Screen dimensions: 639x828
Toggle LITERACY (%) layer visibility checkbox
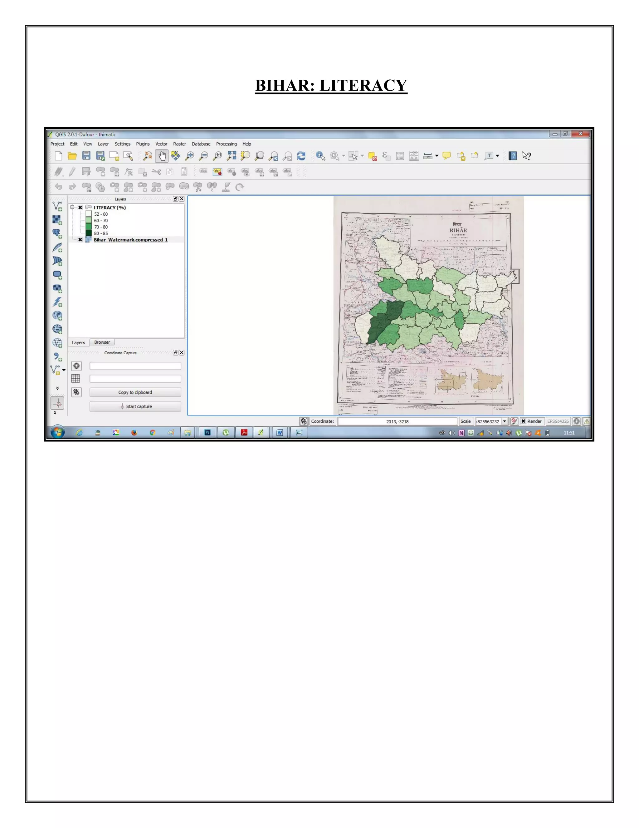pos(80,208)
